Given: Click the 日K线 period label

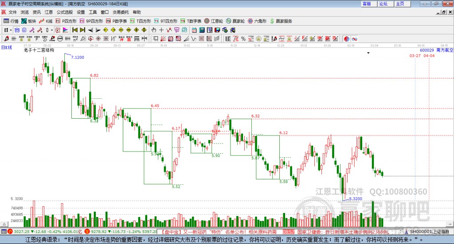Looking at the screenshot, I should [7, 47].
